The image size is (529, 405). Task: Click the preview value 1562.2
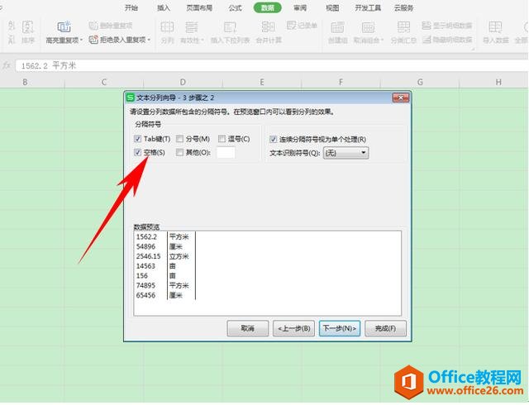(x=146, y=237)
